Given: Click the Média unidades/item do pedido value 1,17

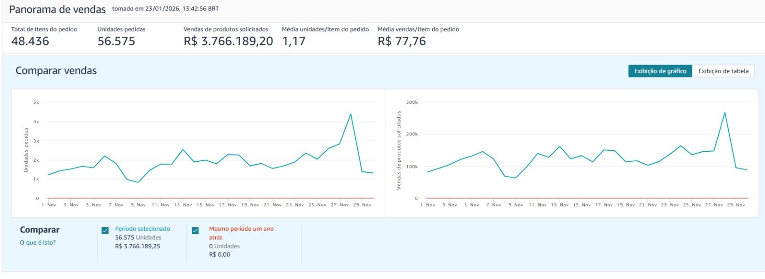Looking at the screenshot, I should [294, 41].
